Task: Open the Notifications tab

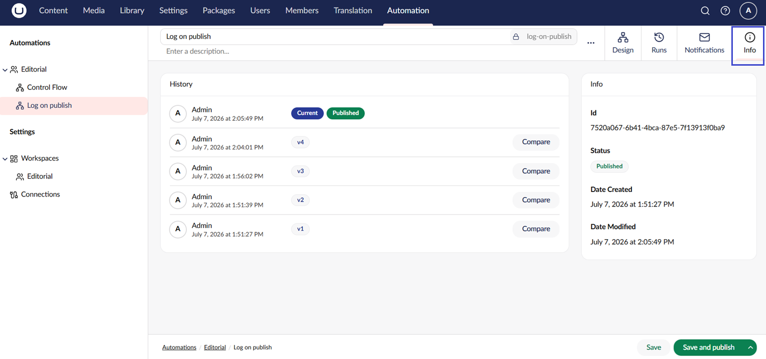Action: 704,43
